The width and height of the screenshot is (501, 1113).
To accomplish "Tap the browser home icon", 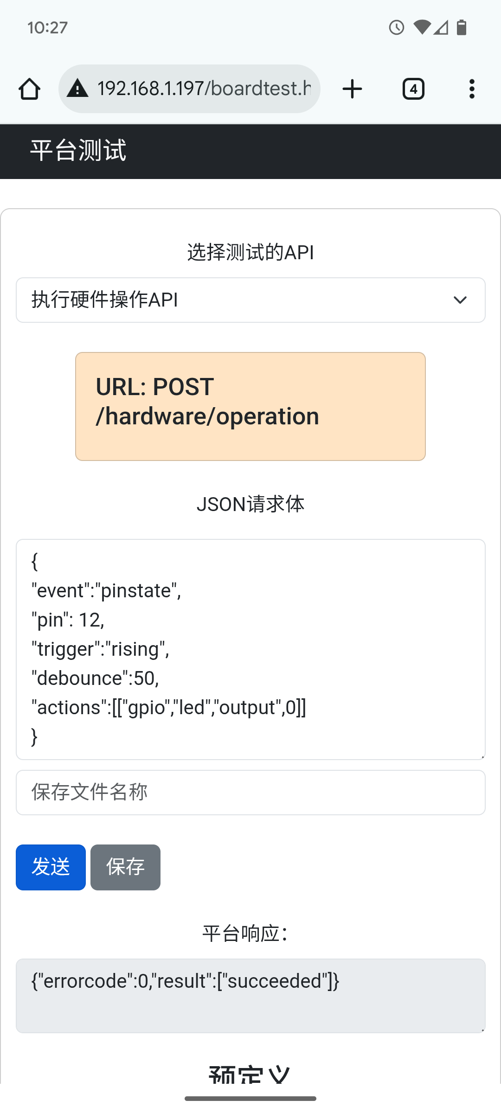I will [x=29, y=89].
